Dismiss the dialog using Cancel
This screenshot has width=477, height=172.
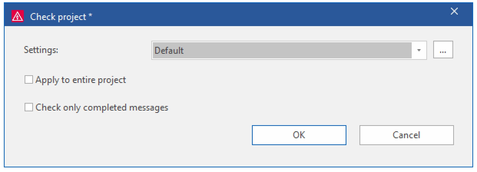click(406, 135)
